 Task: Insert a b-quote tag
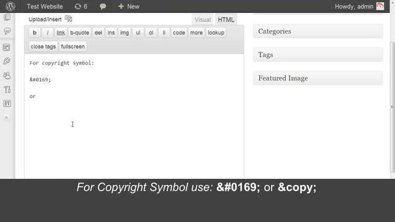80,33
